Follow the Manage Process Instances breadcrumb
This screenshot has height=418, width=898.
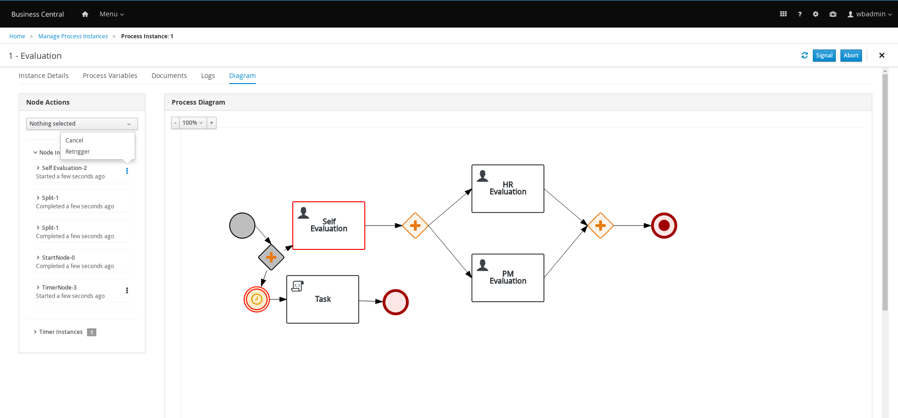(73, 36)
